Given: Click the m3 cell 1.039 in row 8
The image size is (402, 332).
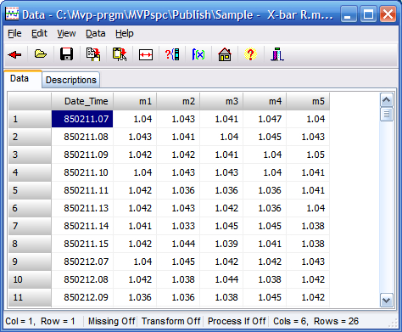Looking at the screenshot, I should [x=221, y=244].
